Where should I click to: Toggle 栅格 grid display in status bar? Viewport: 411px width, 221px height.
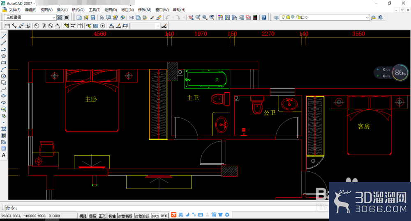click(92, 216)
